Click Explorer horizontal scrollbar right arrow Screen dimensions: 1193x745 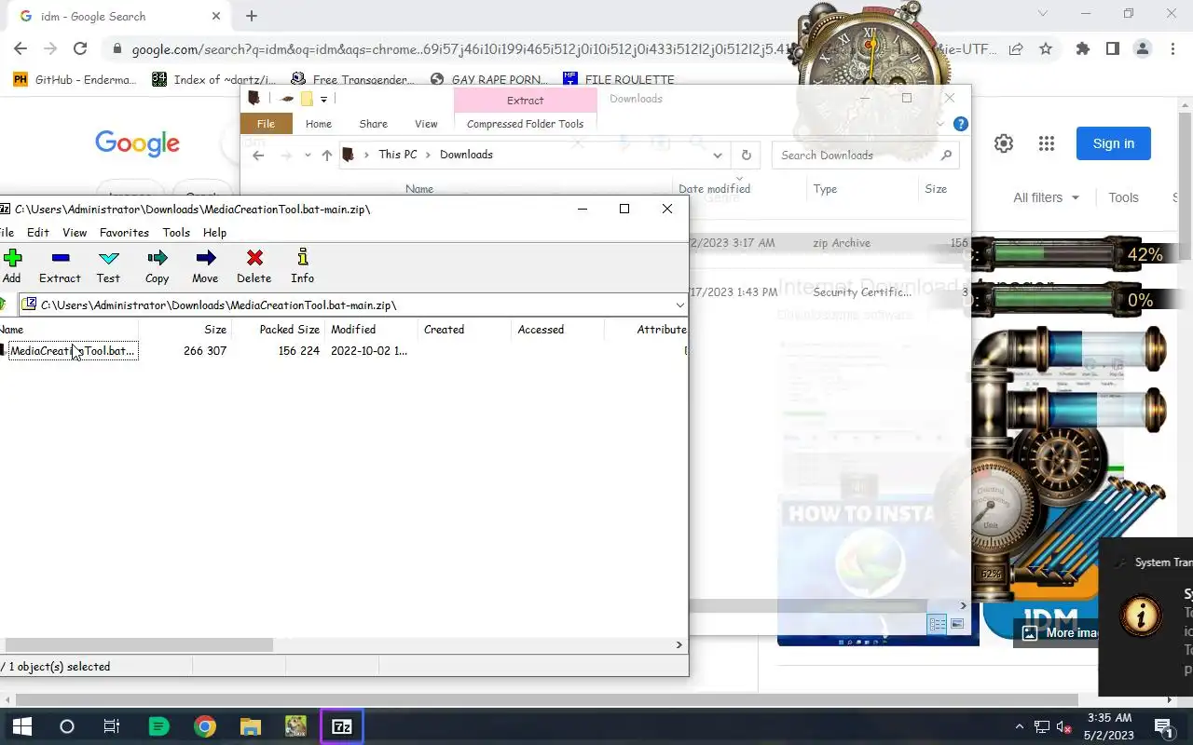[964, 606]
